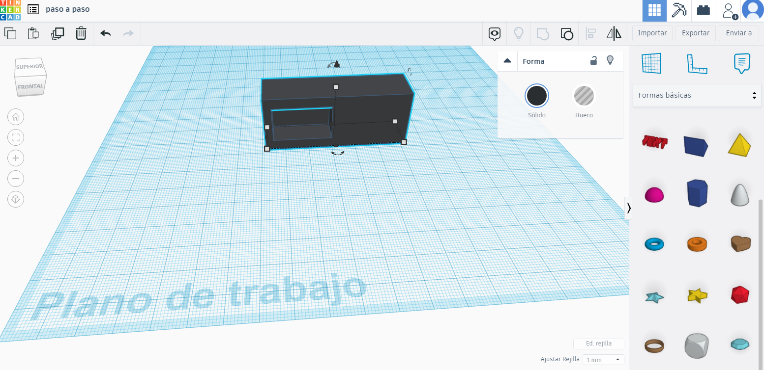This screenshot has height=370, width=764.
Task: Click the Sólido black color swatch
Action: (536, 96)
